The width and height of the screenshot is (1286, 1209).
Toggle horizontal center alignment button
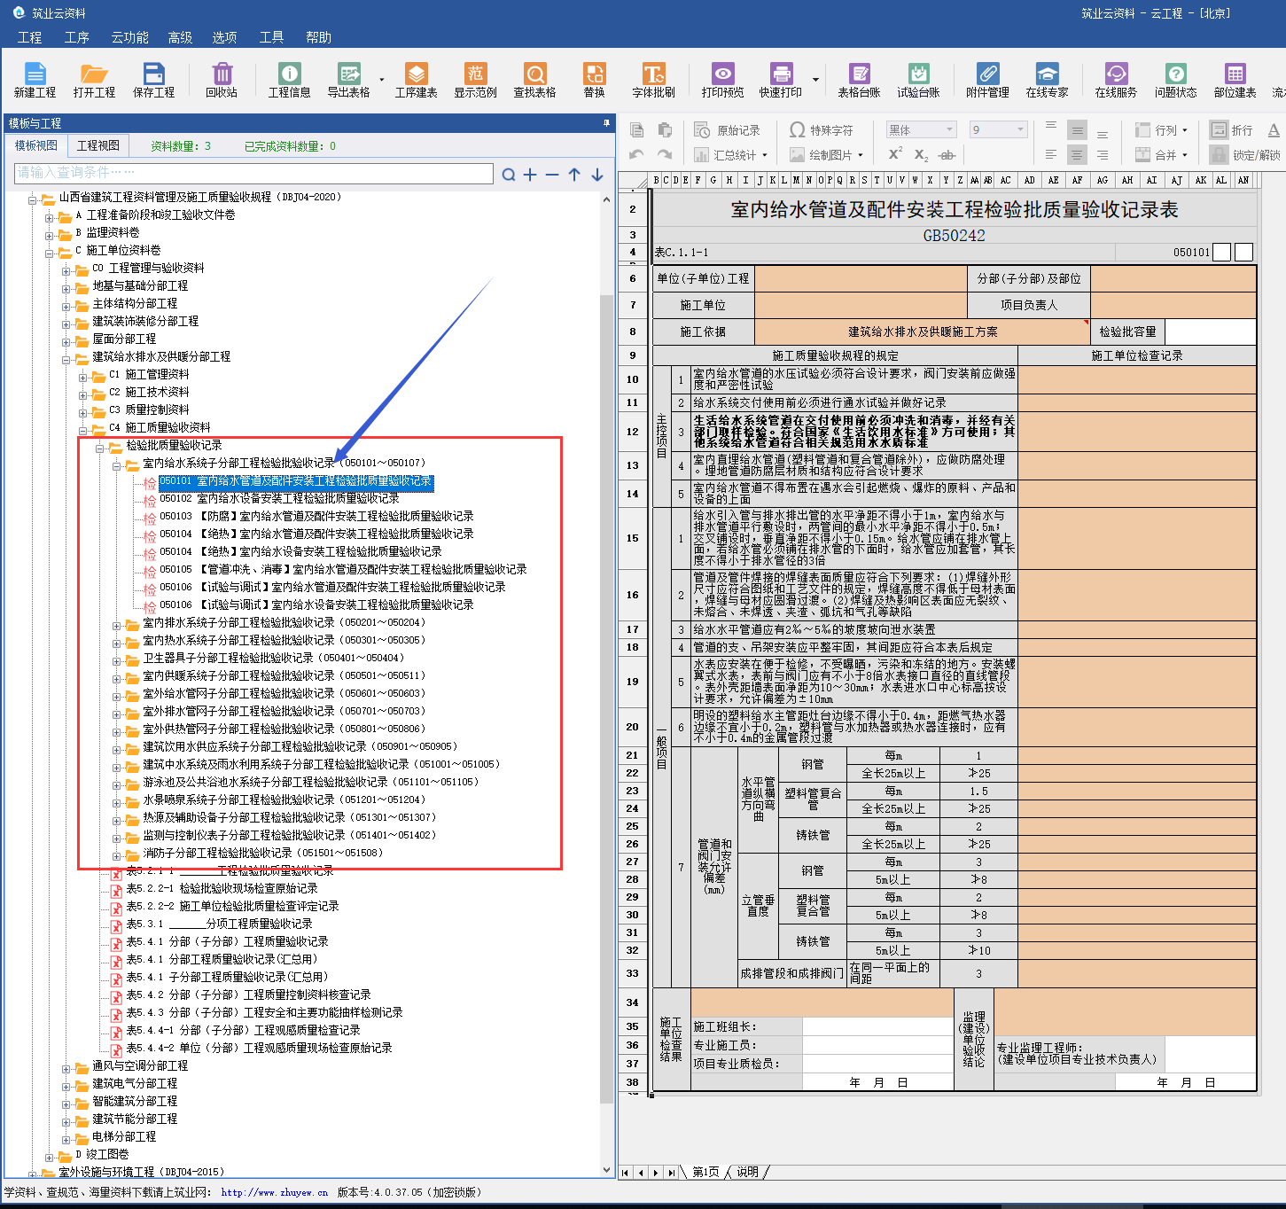click(1077, 154)
